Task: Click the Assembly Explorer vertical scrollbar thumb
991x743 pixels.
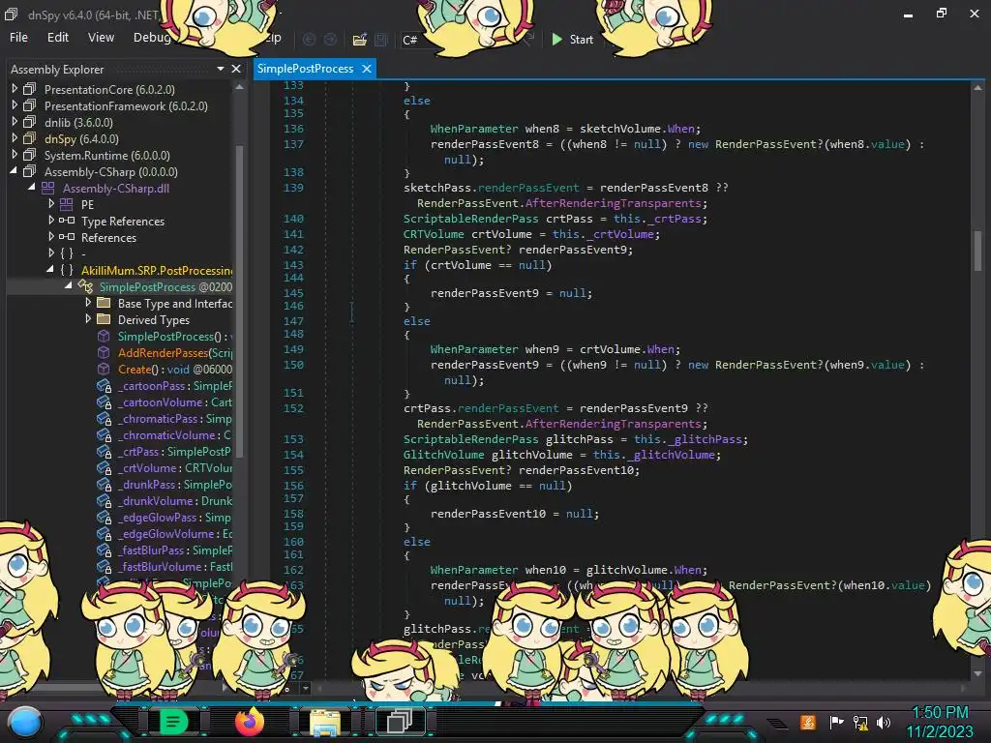Action: click(240, 300)
